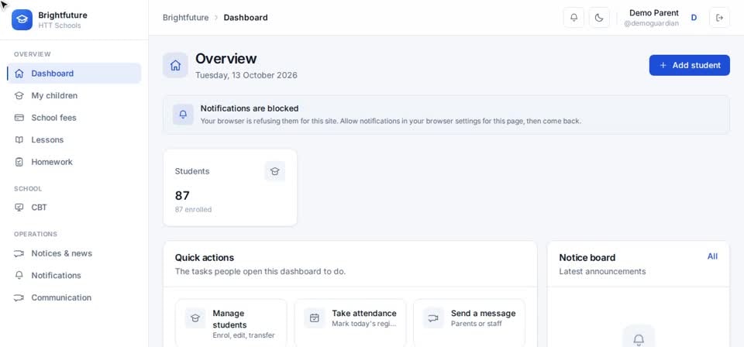
Task: Click the bell icon in blocked notifications banner
Action: 183,114
